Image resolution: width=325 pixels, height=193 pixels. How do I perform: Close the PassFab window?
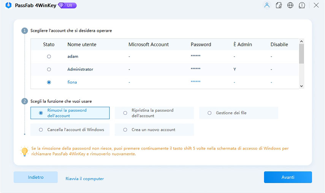pos(316,5)
